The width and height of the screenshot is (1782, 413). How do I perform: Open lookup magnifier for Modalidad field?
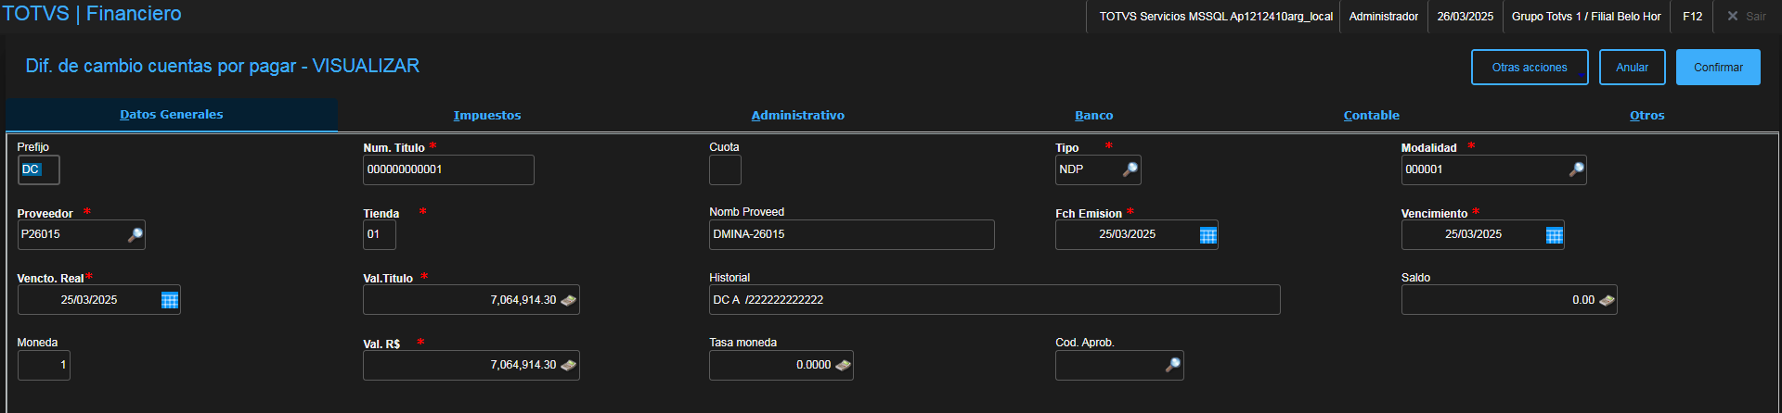(1576, 169)
